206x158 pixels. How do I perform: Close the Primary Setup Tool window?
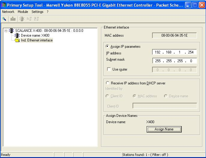pos(202,5)
